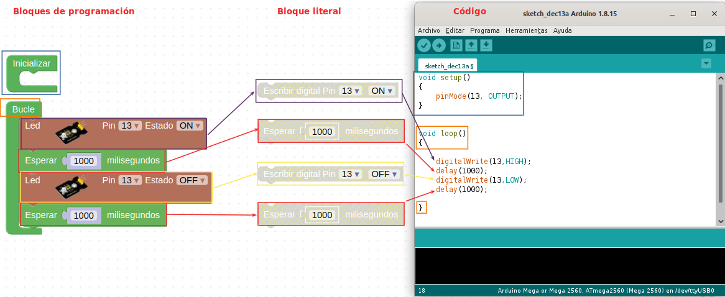Viewport: 725px width, 297px height.
Task: Click the digitalWrite(13,HIGH) code line
Action: tap(484, 162)
